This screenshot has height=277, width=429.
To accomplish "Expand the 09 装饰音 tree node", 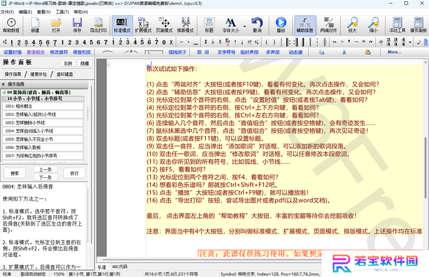I will [4, 93].
